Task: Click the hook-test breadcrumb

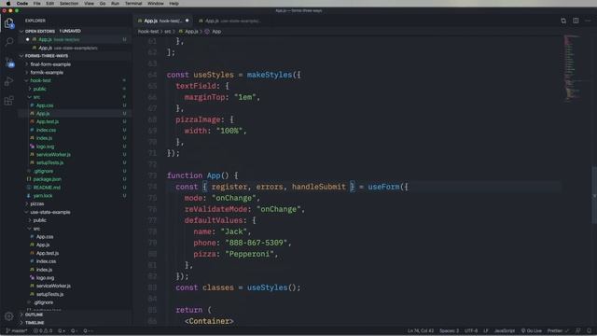Action: point(148,32)
